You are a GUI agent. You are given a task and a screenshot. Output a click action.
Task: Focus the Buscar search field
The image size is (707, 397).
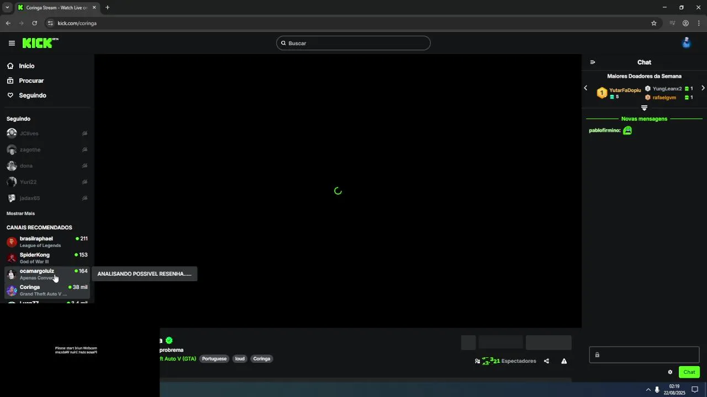point(353,43)
